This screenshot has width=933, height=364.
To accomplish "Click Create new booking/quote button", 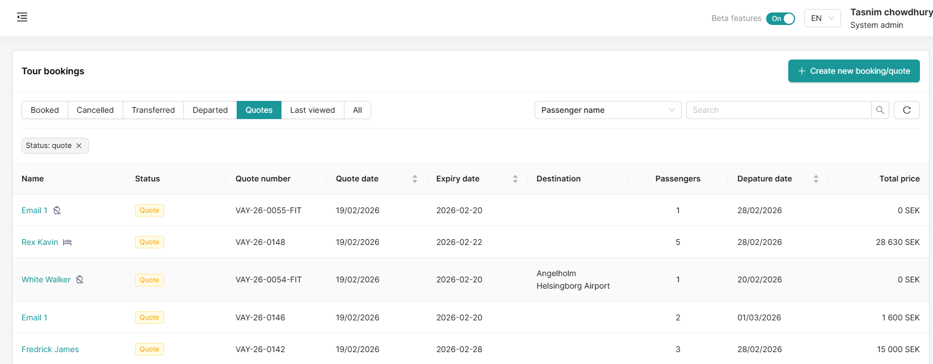I will tap(854, 71).
